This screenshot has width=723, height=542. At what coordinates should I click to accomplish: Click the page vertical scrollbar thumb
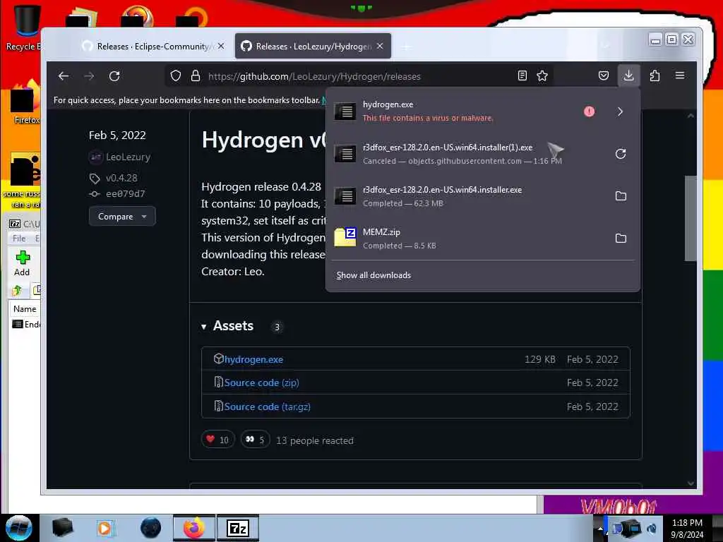[691, 219]
